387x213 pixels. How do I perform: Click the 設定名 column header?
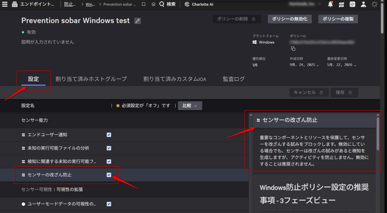pyautogui.click(x=28, y=106)
